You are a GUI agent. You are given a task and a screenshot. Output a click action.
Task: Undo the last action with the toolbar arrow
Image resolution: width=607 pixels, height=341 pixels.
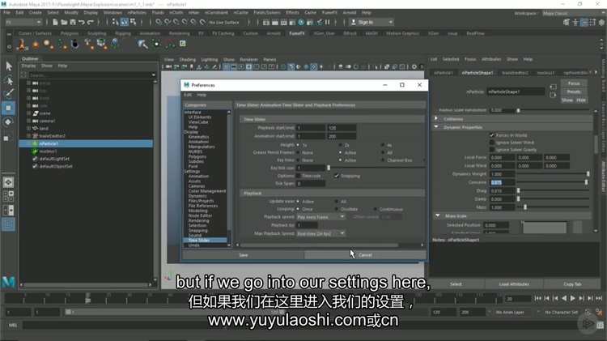click(82, 23)
